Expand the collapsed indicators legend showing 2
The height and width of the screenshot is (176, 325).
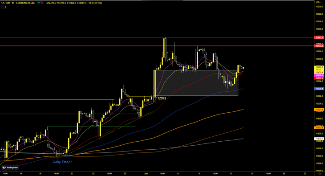pos(4,7)
